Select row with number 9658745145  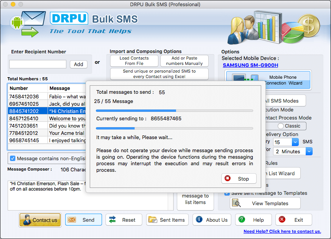(x=47, y=140)
